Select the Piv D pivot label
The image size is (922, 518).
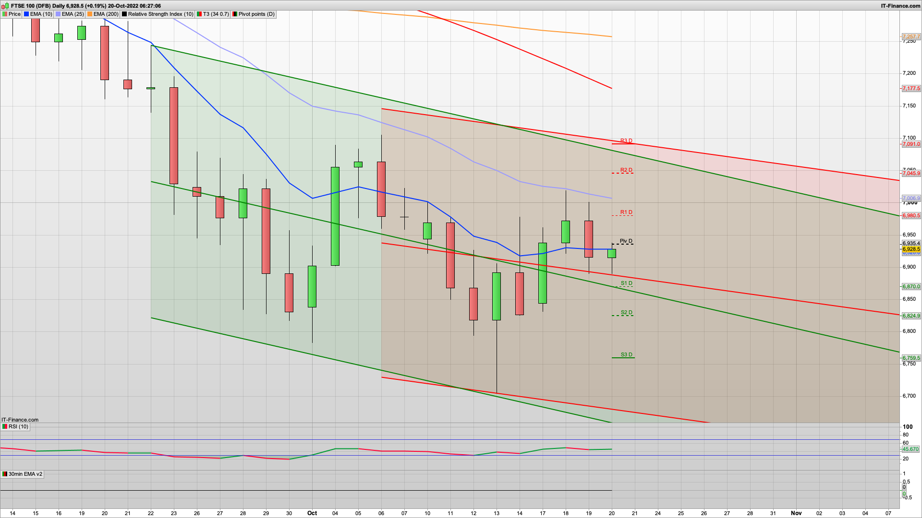pyautogui.click(x=626, y=241)
